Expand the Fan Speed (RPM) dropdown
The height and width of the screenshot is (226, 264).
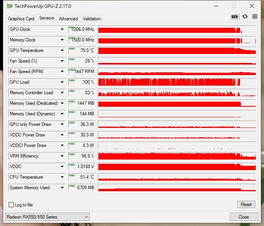click(x=62, y=72)
